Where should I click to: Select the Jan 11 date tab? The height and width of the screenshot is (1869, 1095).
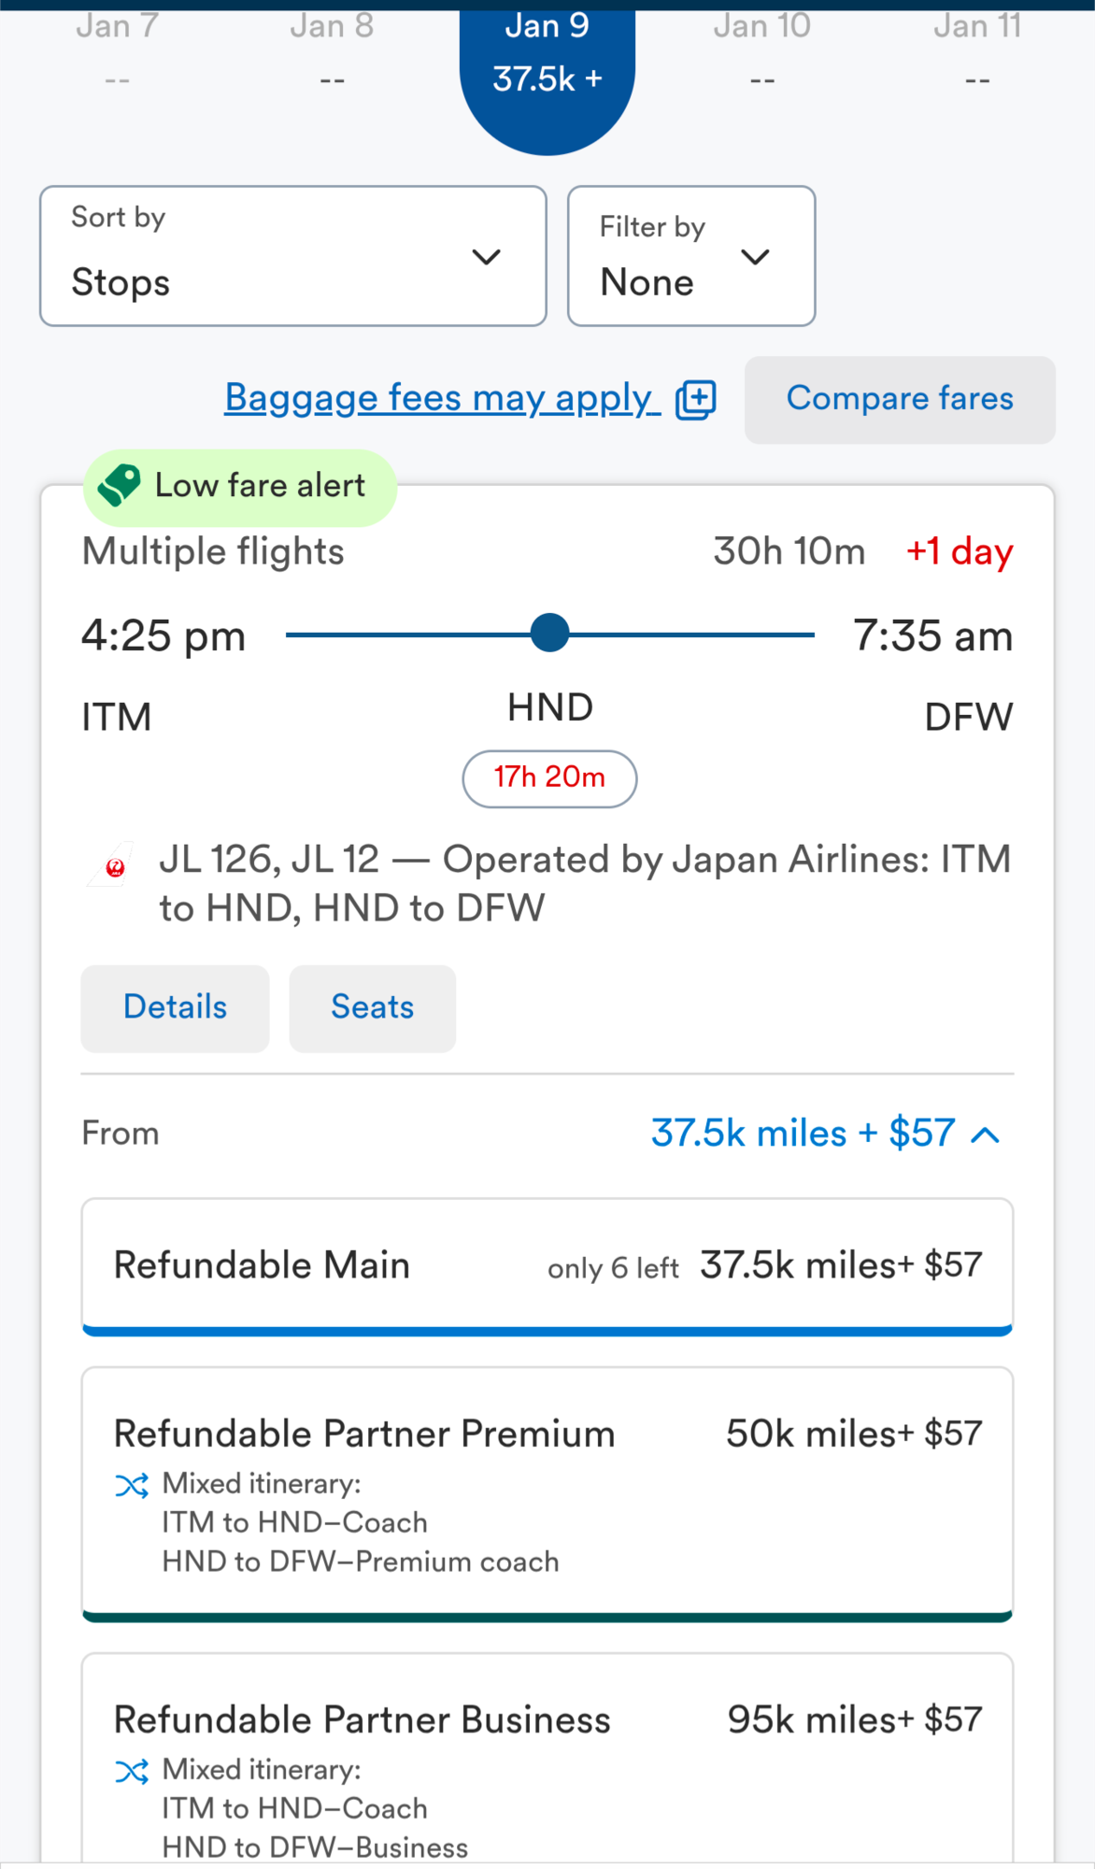point(976,51)
